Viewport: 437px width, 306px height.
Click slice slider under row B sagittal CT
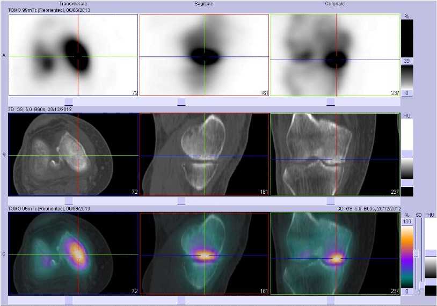click(181, 201)
